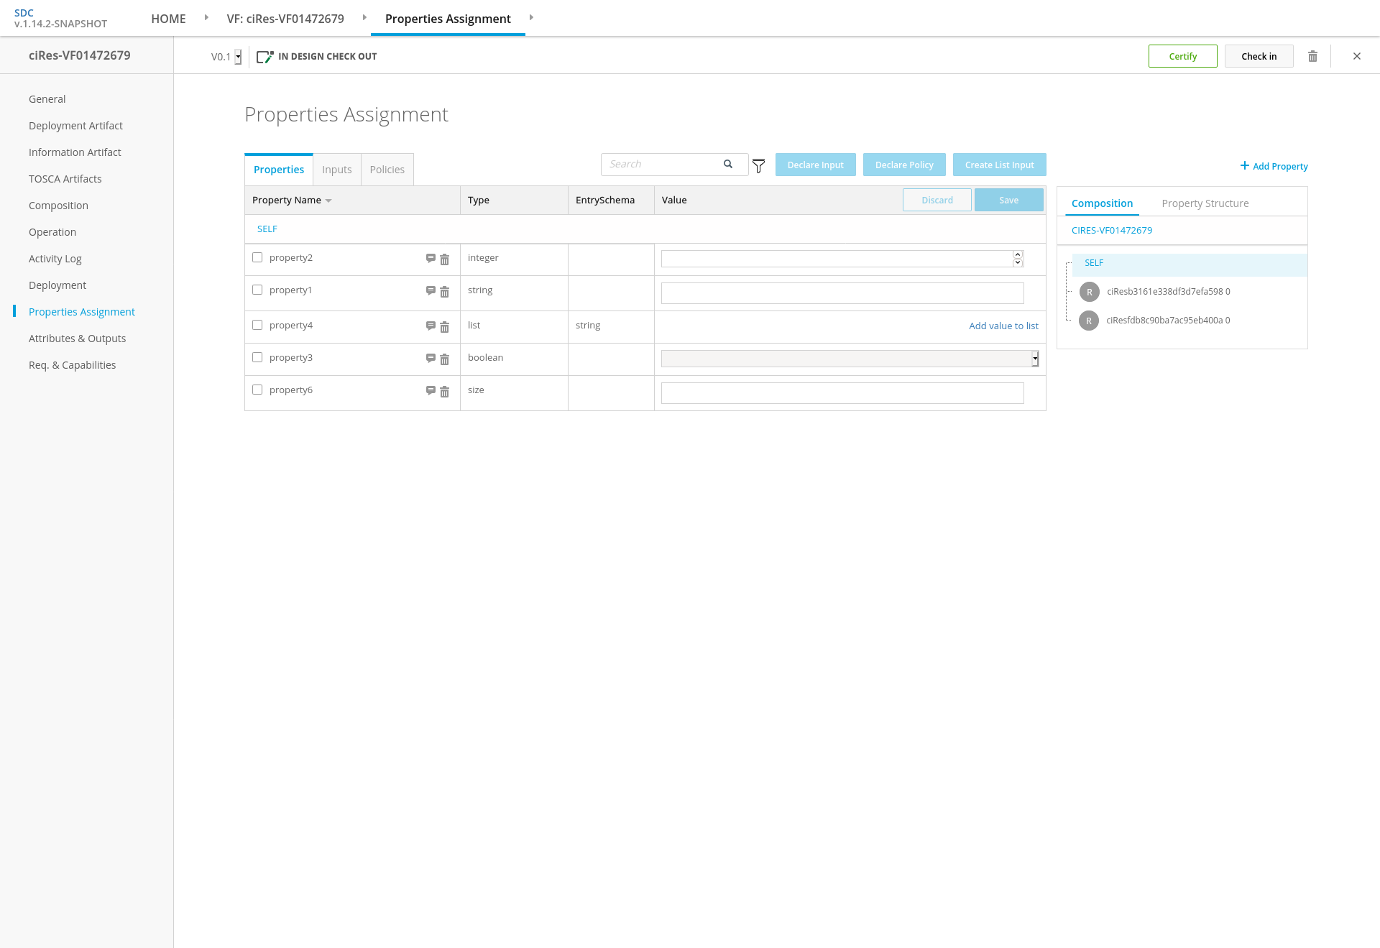Click the Add Property link
This screenshot has height=948, width=1380.
1274,166
